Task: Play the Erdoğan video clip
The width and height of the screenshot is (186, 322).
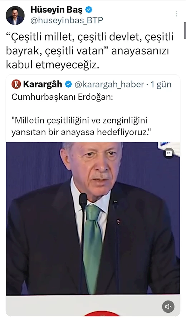Action: pos(93,218)
